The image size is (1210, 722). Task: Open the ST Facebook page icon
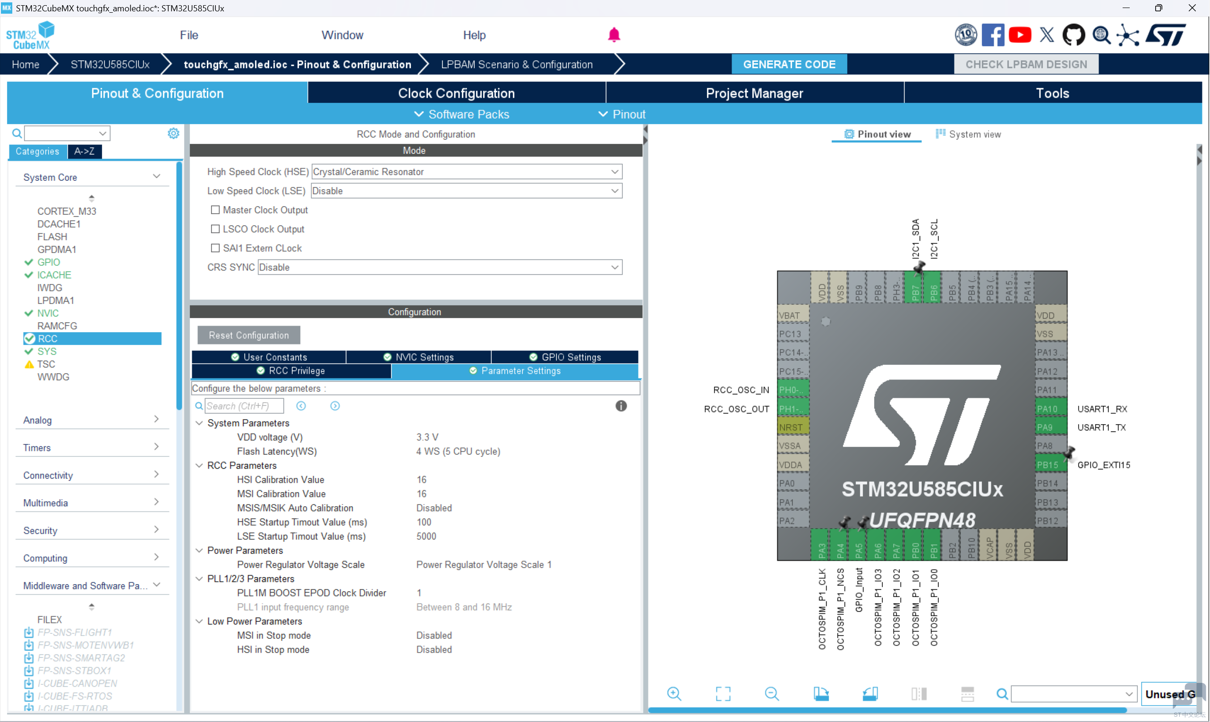992,35
